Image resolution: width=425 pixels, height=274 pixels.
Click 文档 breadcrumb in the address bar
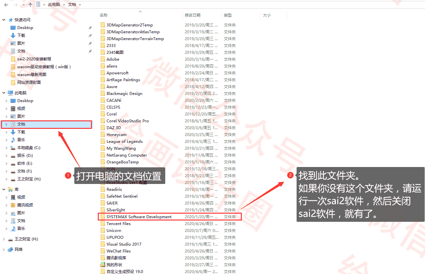[x=72, y=5]
